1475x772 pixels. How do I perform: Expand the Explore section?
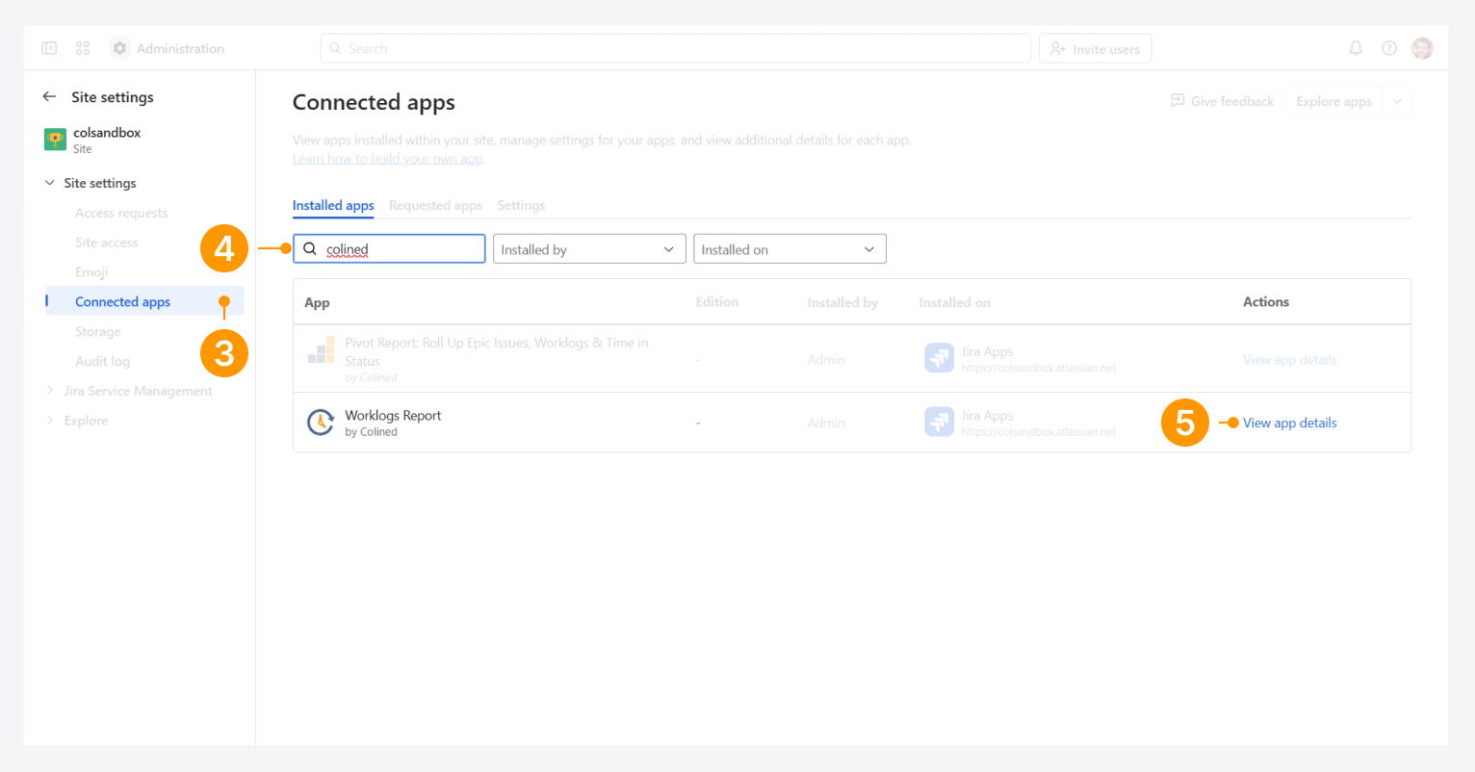point(49,421)
